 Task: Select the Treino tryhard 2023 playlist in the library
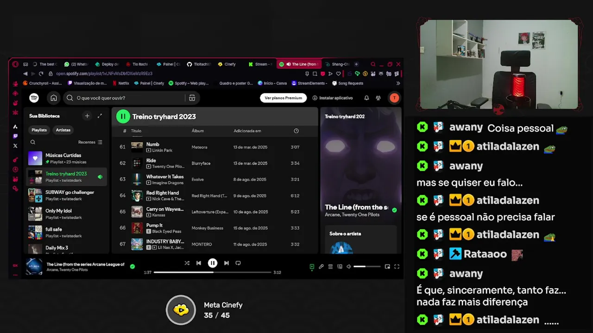point(66,177)
